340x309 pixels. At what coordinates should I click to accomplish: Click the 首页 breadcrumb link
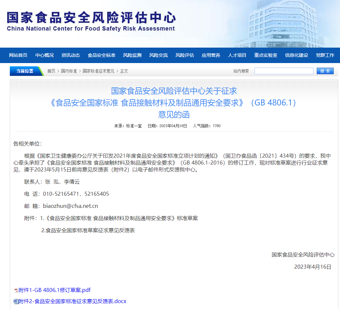point(51,71)
